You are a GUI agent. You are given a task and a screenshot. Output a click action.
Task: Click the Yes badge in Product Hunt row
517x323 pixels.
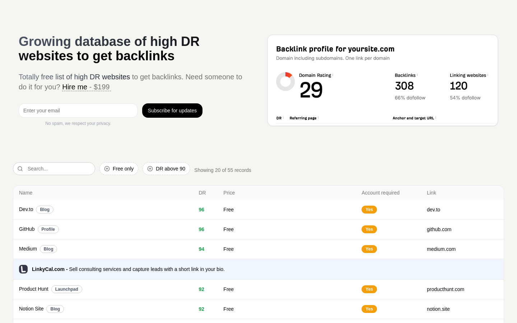pyautogui.click(x=369, y=289)
